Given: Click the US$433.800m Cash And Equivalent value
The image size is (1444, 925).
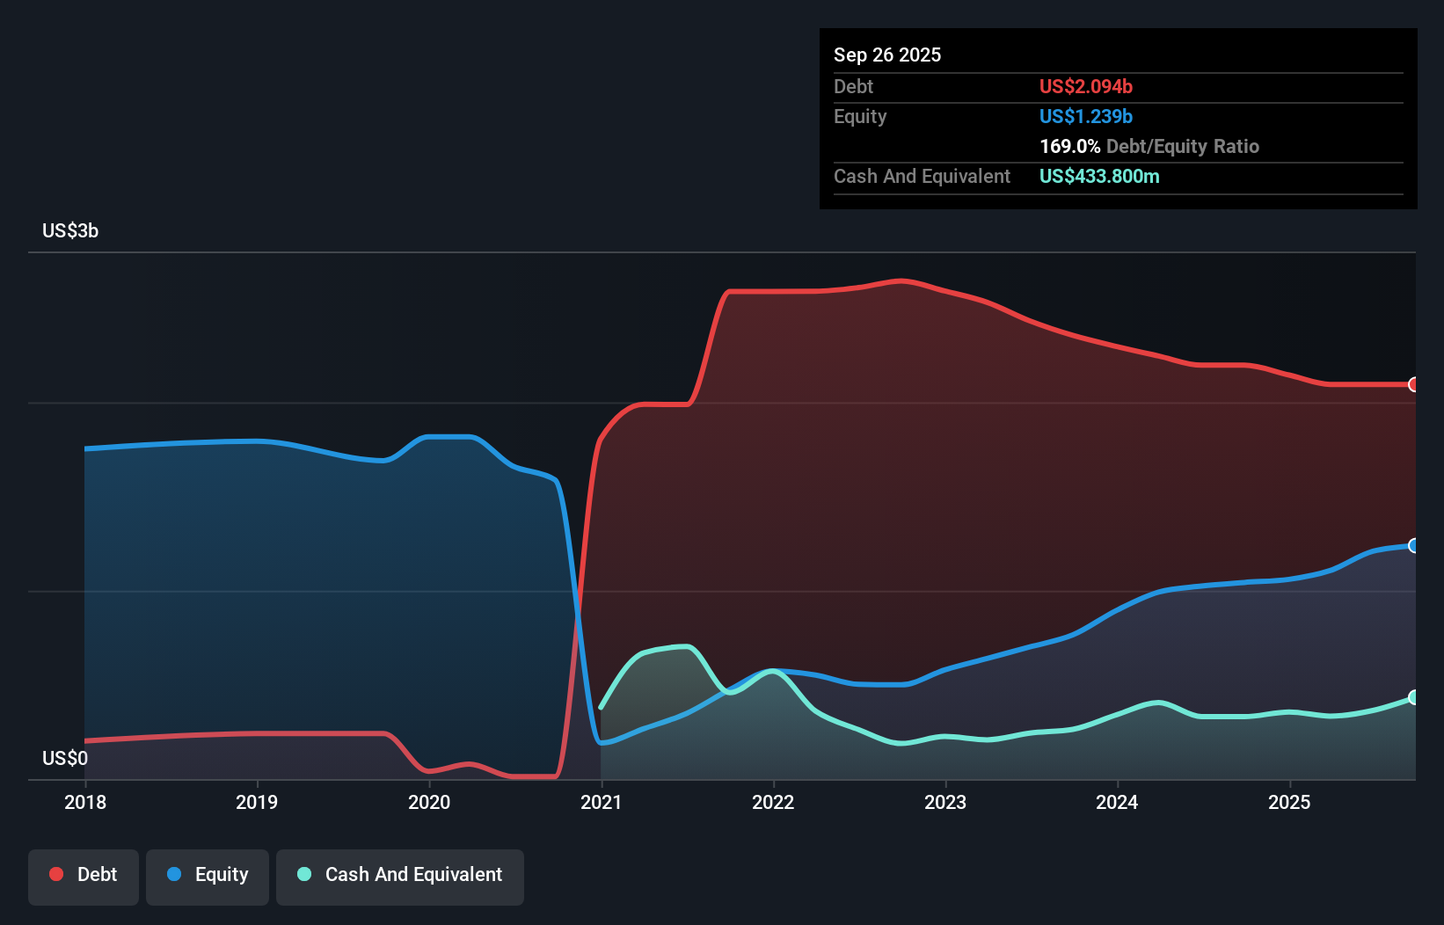Looking at the screenshot, I should [x=1098, y=176].
